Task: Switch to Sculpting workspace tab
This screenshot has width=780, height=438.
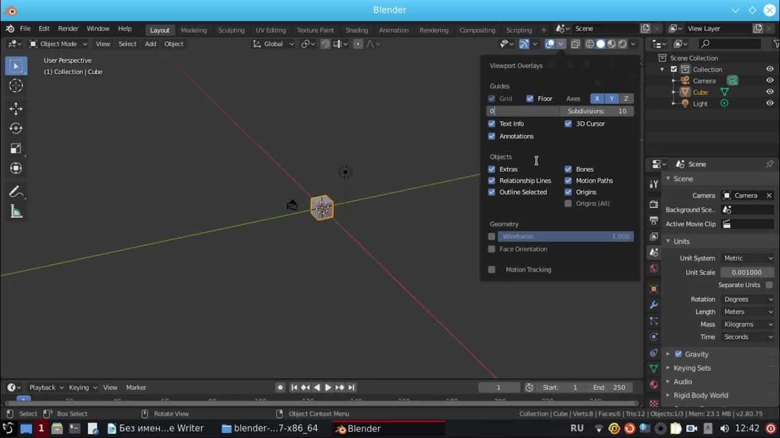Action: point(232,30)
